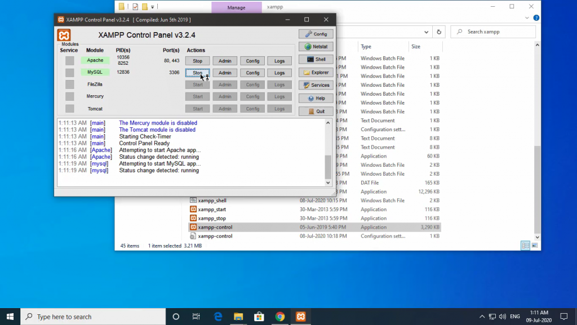
Task: Quit XAMPP Control Panel
Action: tap(316, 112)
